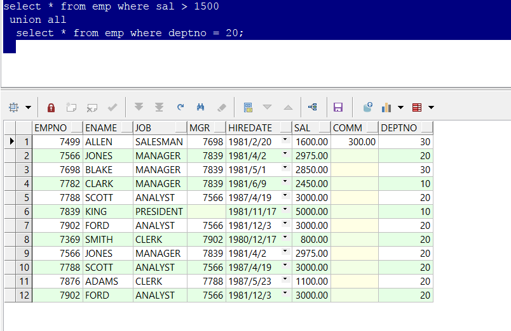Open the date dropdown for 1987/5/23
The image size is (511, 331).
(x=285, y=279)
